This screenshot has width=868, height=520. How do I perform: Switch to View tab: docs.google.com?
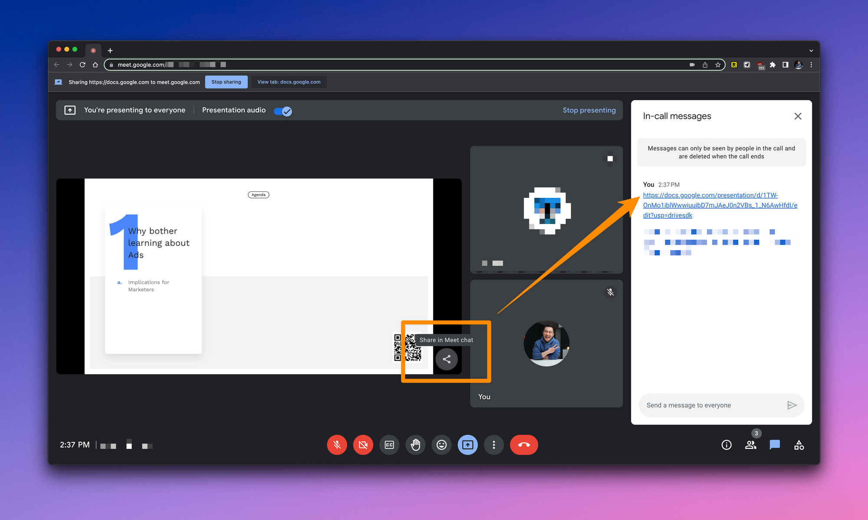click(289, 82)
